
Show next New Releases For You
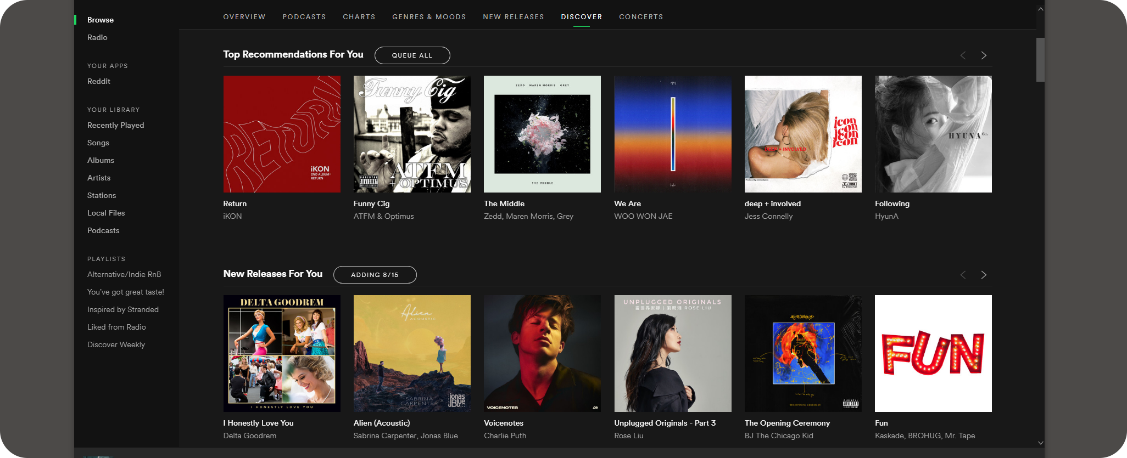pos(984,275)
